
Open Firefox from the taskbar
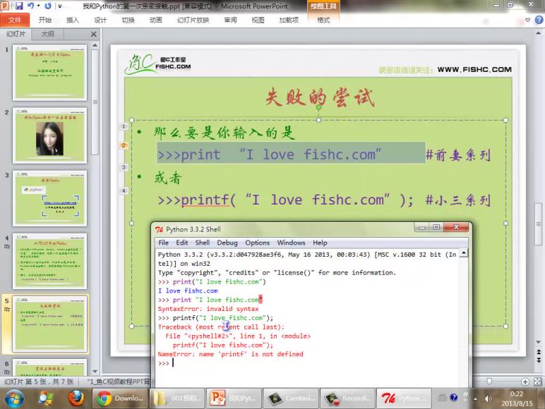pyautogui.click(x=76, y=398)
